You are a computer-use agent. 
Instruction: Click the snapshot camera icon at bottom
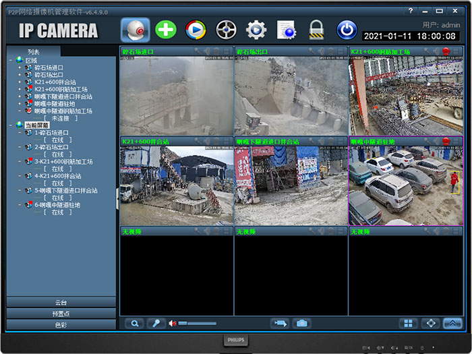click(x=301, y=324)
